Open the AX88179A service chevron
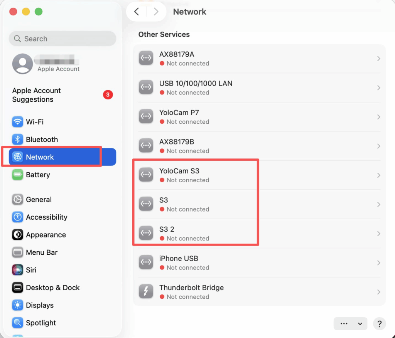The width and height of the screenshot is (395, 338). pyautogui.click(x=378, y=59)
